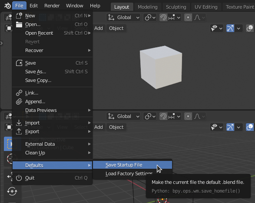Toggle snapping magnet in bottom viewport
Viewport: 255px width, 203px height.
click(x=163, y=116)
